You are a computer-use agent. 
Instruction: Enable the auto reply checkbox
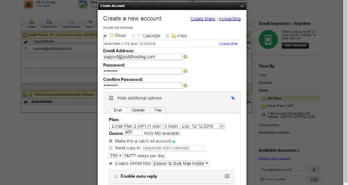click(x=116, y=176)
